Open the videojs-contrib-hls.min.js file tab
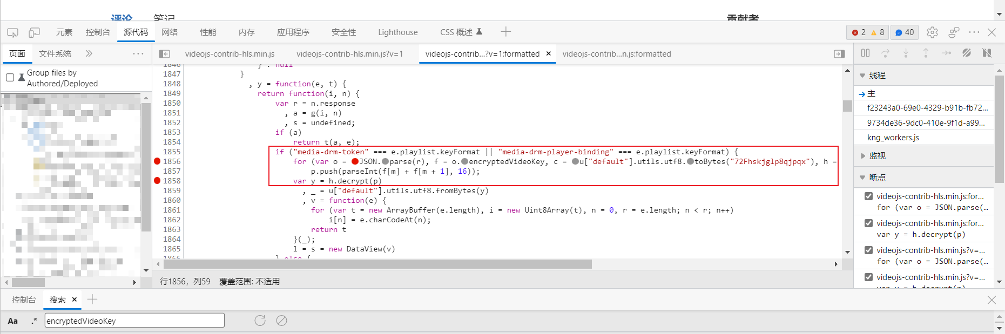Image resolution: width=1005 pixels, height=334 pixels. point(230,54)
